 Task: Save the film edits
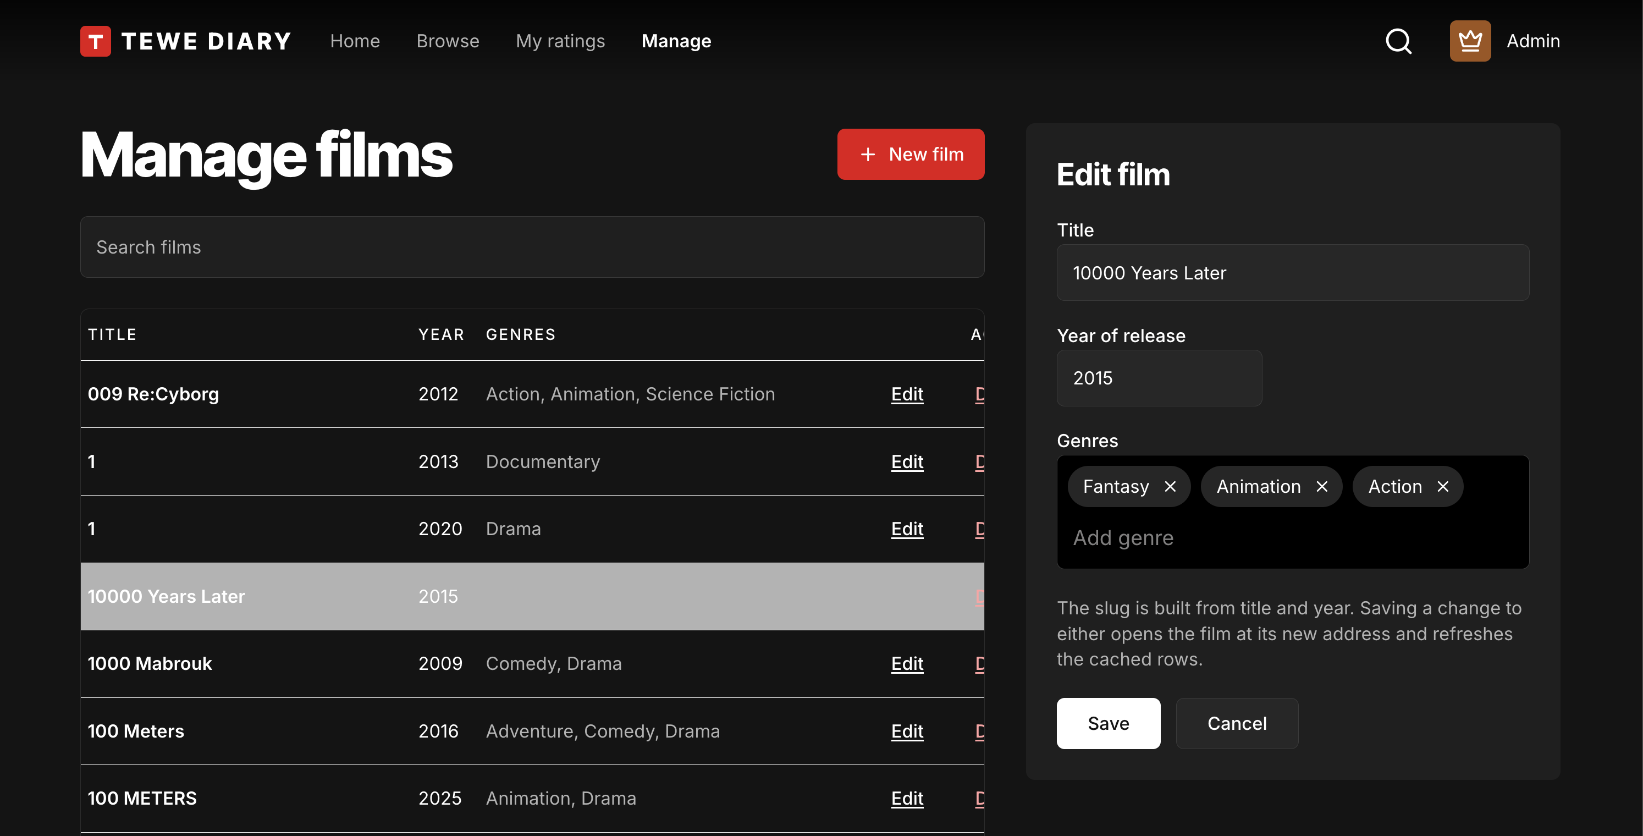pos(1109,723)
